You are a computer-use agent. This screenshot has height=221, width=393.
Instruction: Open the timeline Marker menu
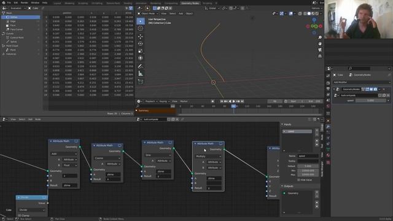coord(184,101)
